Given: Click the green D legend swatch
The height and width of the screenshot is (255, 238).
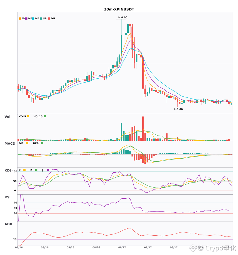Looking at the screenshot, I should (36, 170).
